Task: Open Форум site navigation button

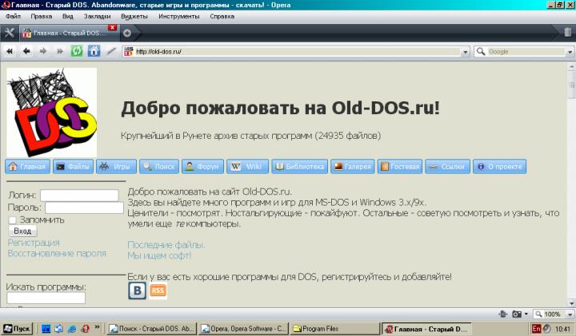Action: pos(202,166)
